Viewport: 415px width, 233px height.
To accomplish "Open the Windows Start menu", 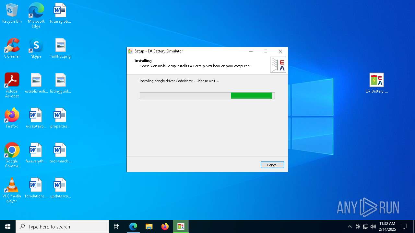I will (8, 227).
